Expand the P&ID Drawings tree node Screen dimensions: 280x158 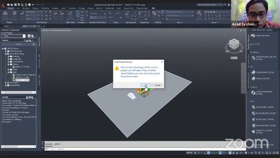pyautogui.click(x=6, y=51)
